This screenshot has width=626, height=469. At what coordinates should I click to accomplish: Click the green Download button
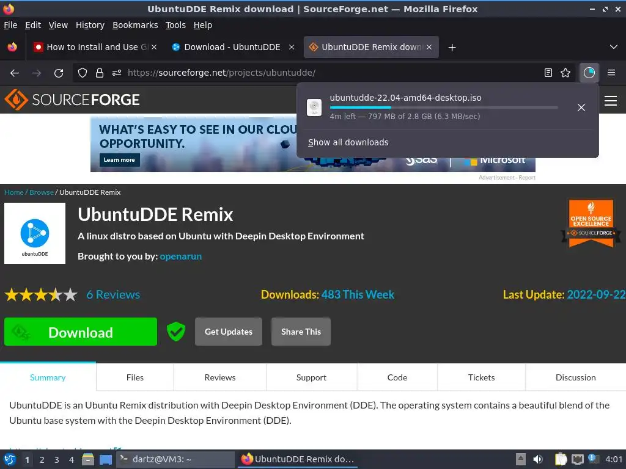pyautogui.click(x=81, y=332)
